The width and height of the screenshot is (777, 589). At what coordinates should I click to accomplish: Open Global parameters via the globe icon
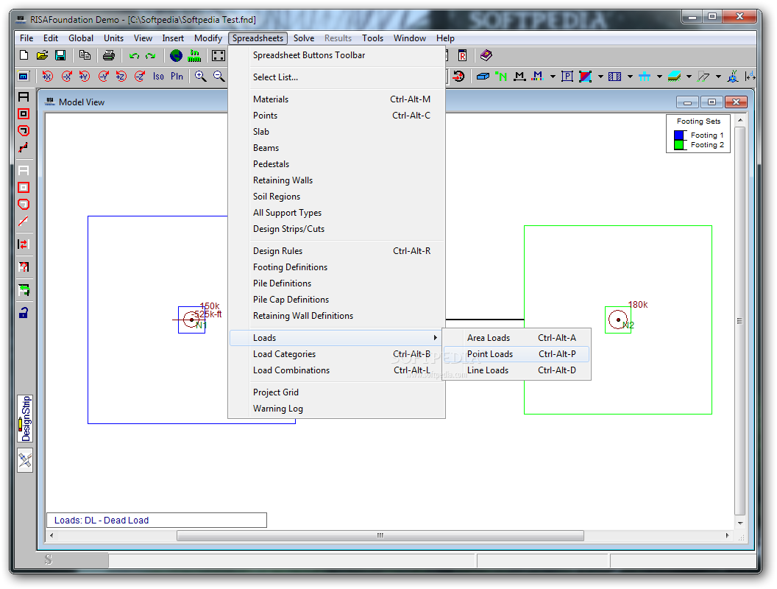pos(176,55)
